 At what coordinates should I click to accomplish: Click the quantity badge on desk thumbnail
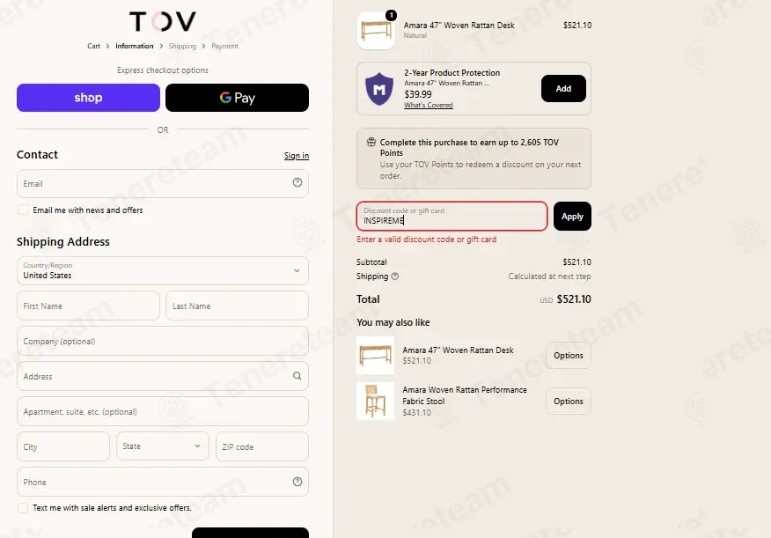392,15
